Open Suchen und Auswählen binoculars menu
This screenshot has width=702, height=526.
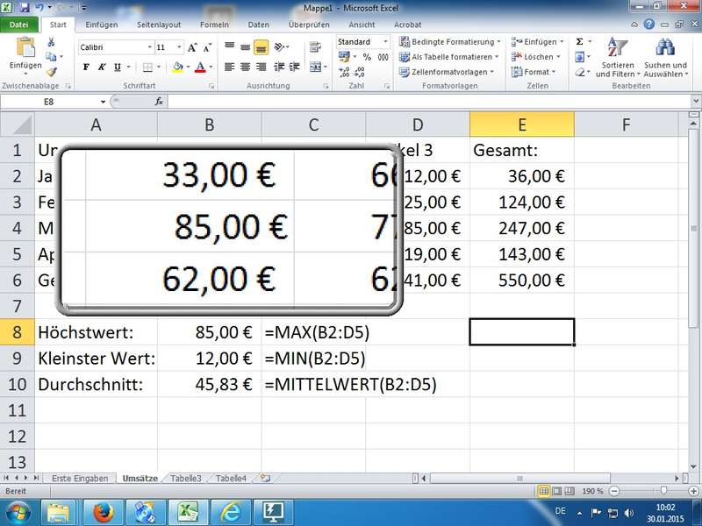click(665, 57)
